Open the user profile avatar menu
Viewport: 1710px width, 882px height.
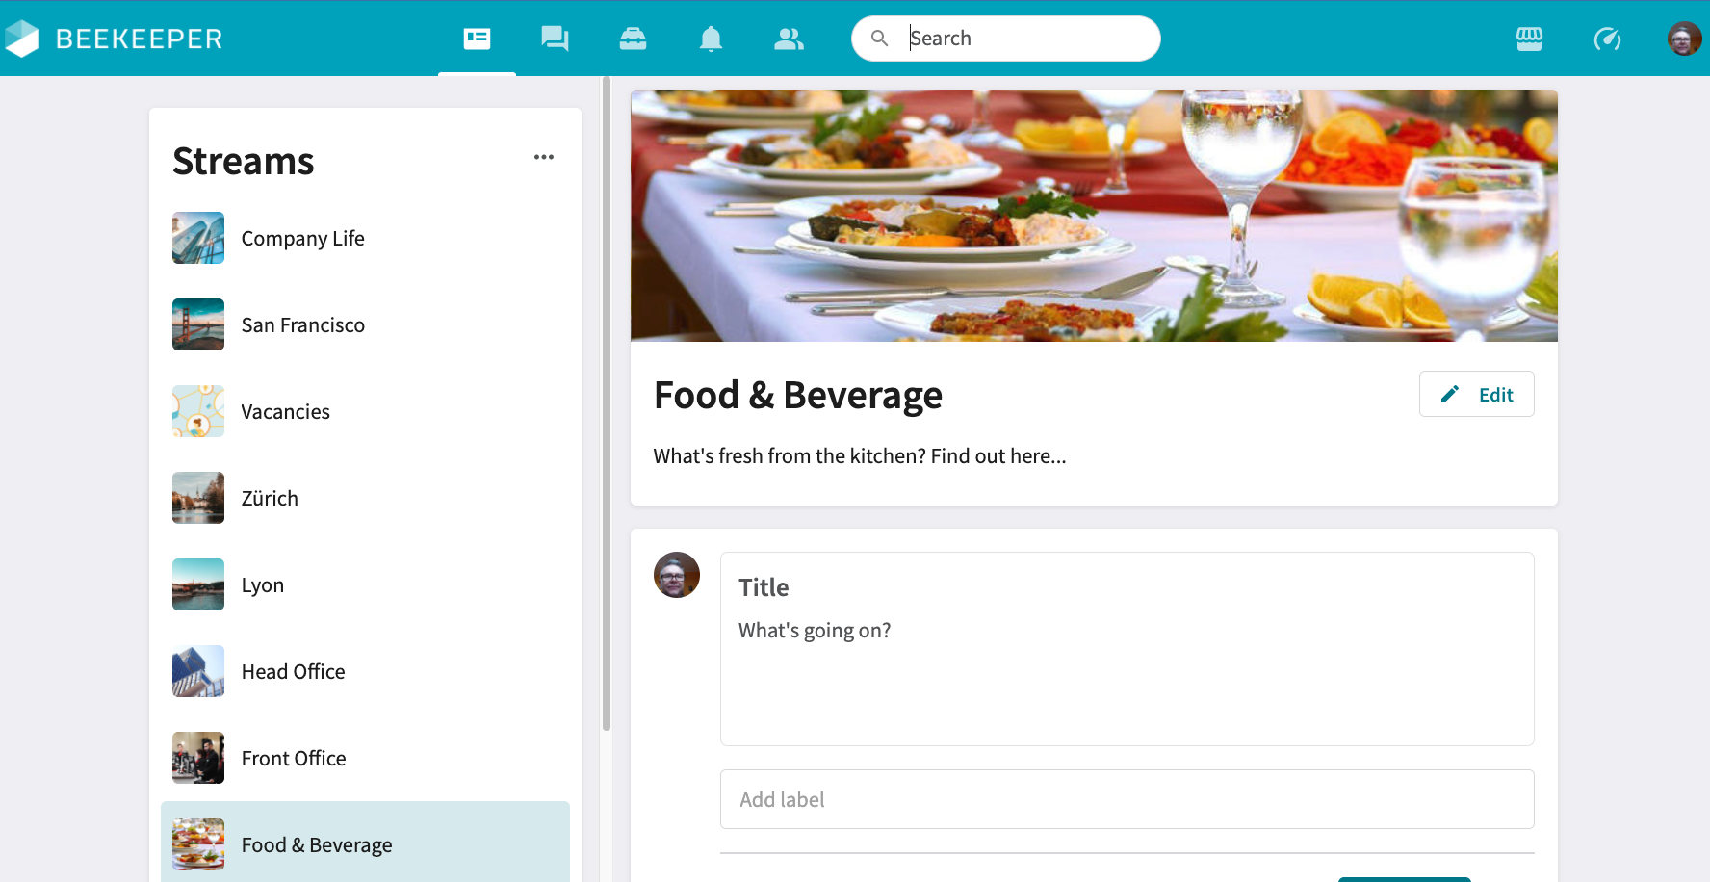pos(1684,39)
